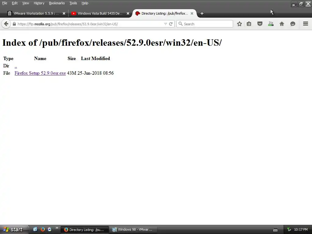Click the 'Last Modified' column header
This screenshot has width=312, height=234.
pos(95,58)
